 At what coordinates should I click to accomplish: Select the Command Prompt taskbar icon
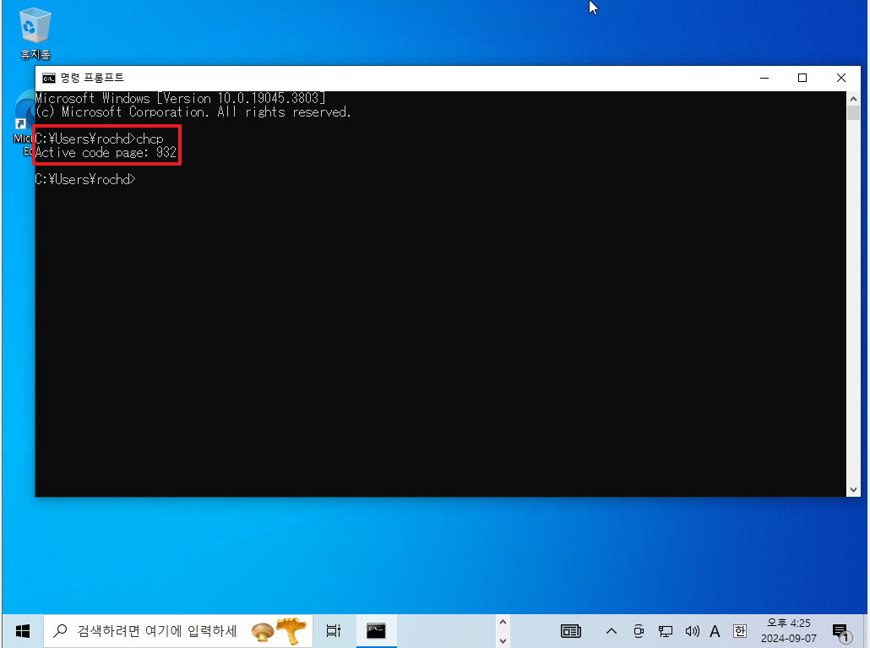pyautogui.click(x=376, y=631)
